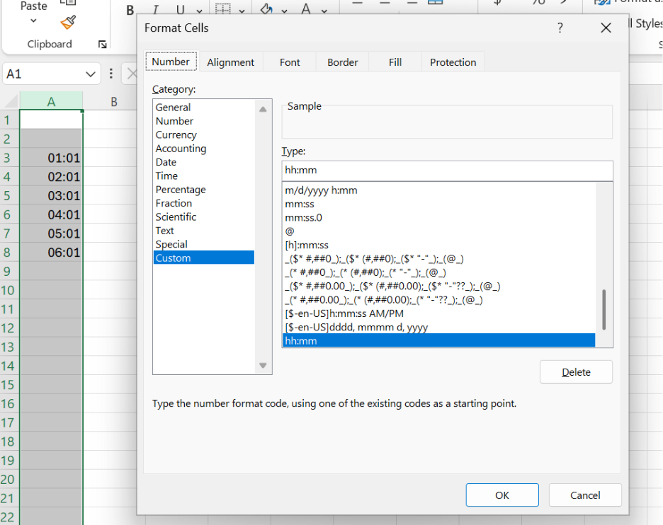Image resolution: width=663 pixels, height=525 pixels.
Task: Click the Cancel button
Action: click(585, 495)
